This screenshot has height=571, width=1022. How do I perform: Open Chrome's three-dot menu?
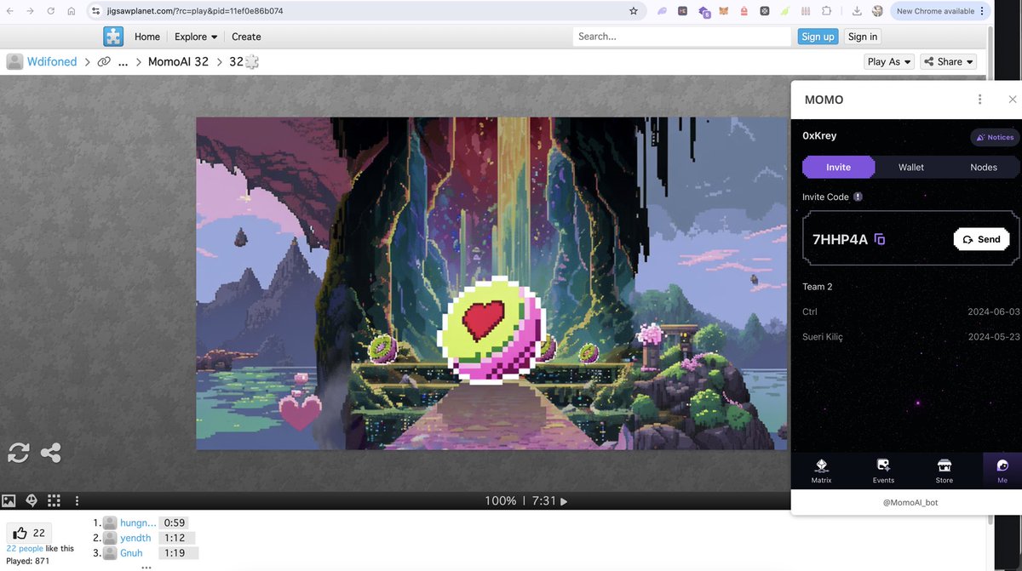click(x=982, y=11)
